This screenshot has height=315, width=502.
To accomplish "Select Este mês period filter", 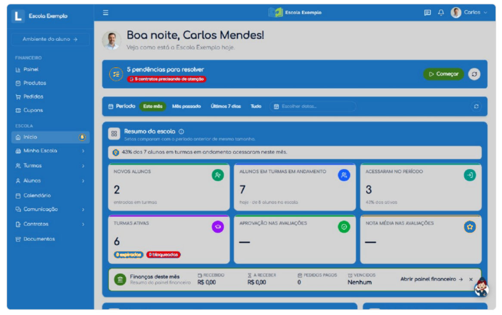I will point(153,106).
